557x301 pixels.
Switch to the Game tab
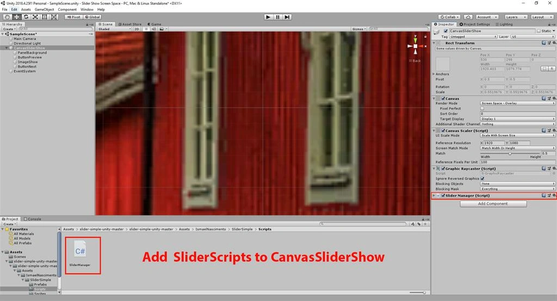154,24
